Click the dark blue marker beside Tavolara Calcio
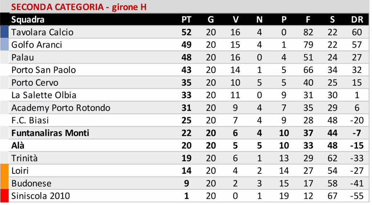The width and height of the screenshot is (372, 205). 4,32
